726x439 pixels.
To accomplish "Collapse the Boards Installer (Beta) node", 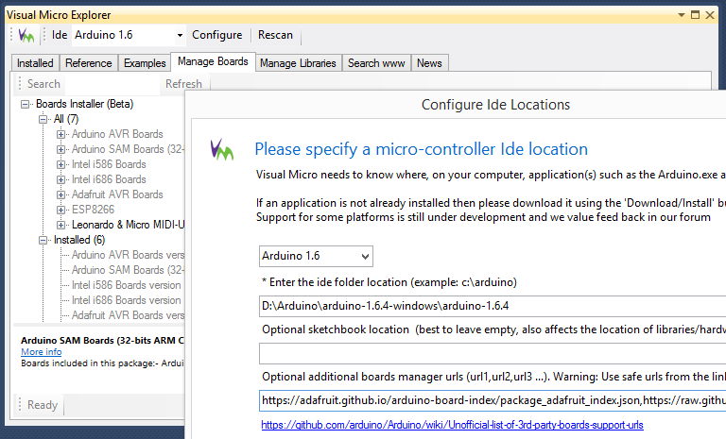I will pyautogui.click(x=25, y=104).
